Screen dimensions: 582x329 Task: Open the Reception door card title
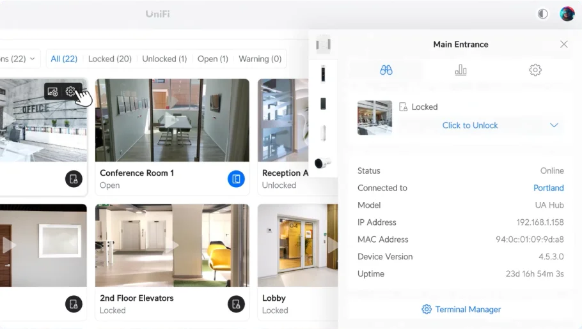[285, 173]
